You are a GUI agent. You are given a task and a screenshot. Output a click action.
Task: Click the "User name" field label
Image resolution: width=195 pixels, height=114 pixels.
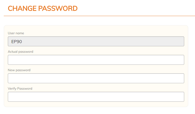(x=16, y=33)
